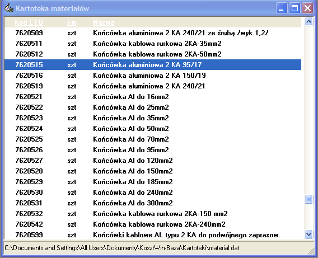Select row Końcówka Al do 35mm2
Screen dimensions: 318x258
coord(153,118)
